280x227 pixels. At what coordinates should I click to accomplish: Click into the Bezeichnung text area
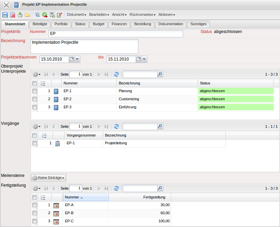click(x=84, y=46)
